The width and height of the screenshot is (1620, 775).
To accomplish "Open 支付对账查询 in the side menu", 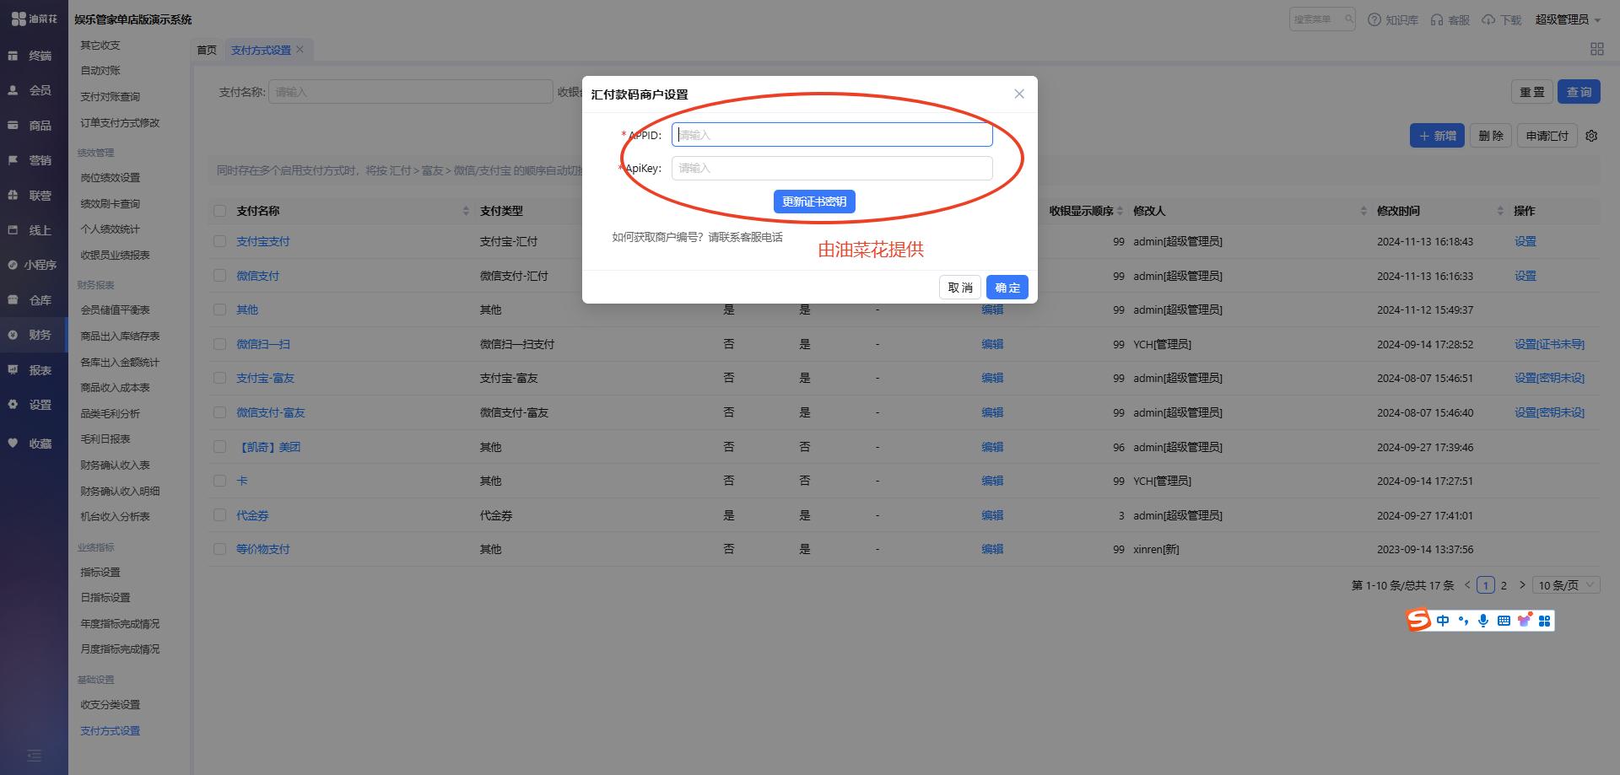I will pyautogui.click(x=111, y=97).
